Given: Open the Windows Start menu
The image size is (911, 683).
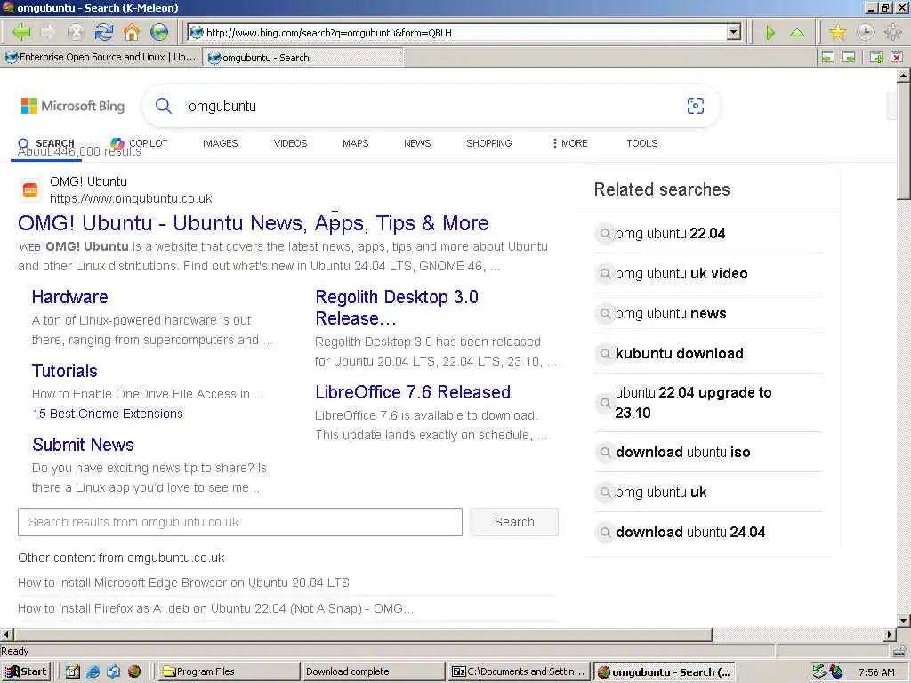Looking at the screenshot, I should [26, 671].
